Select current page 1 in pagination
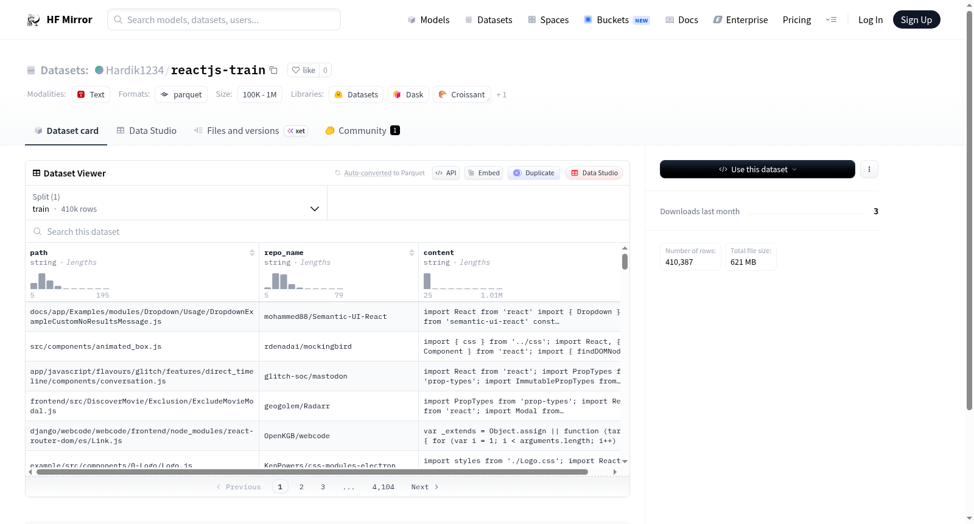Viewport: 974px width, 524px height. (x=280, y=487)
